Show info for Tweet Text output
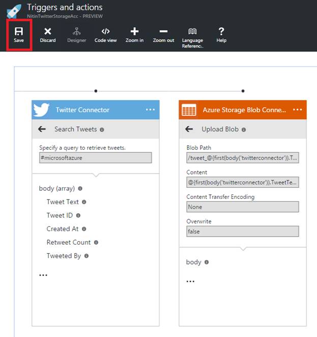This screenshot has width=317, height=337. click(x=84, y=202)
